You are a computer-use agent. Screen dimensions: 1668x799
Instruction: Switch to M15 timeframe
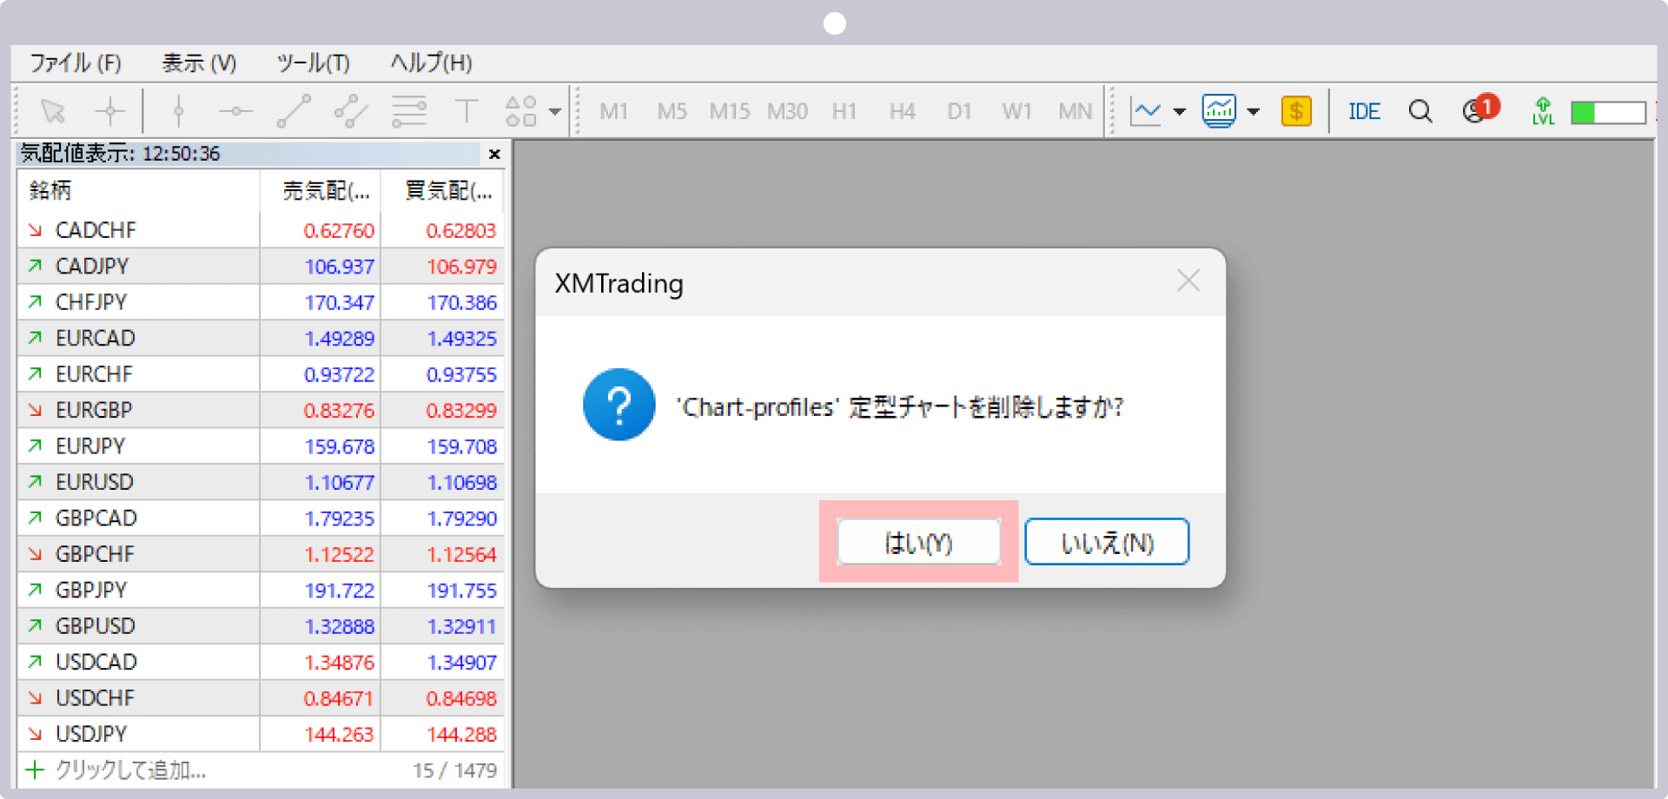pos(729,111)
